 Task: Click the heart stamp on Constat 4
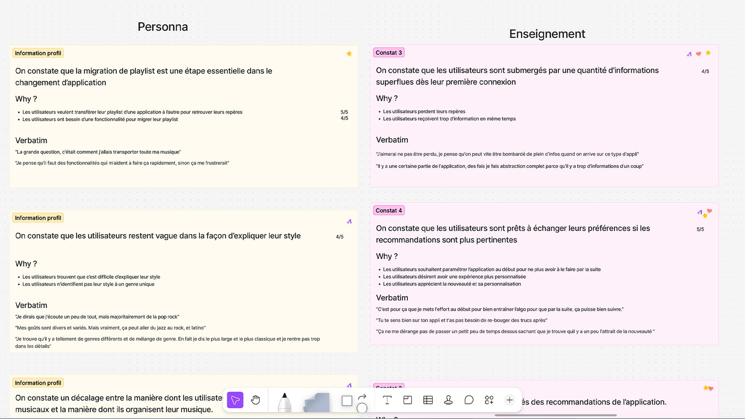pyautogui.click(x=709, y=211)
